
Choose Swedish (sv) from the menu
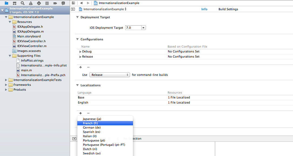tap(105, 153)
